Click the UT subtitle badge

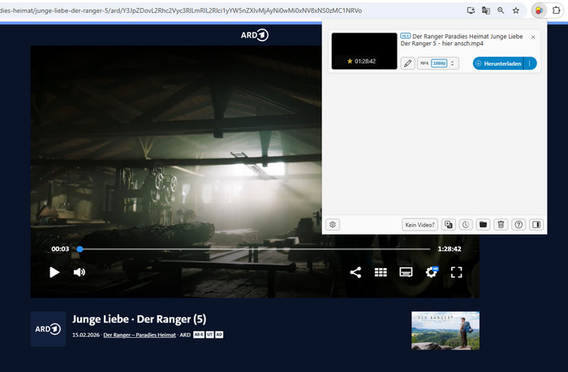pos(209,335)
